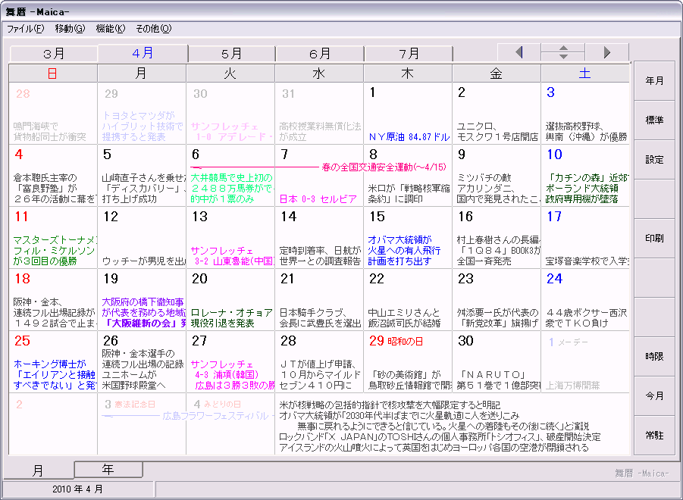Click the 常駐 resident button
683x500 pixels.
pyautogui.click(x=654, y=435)
